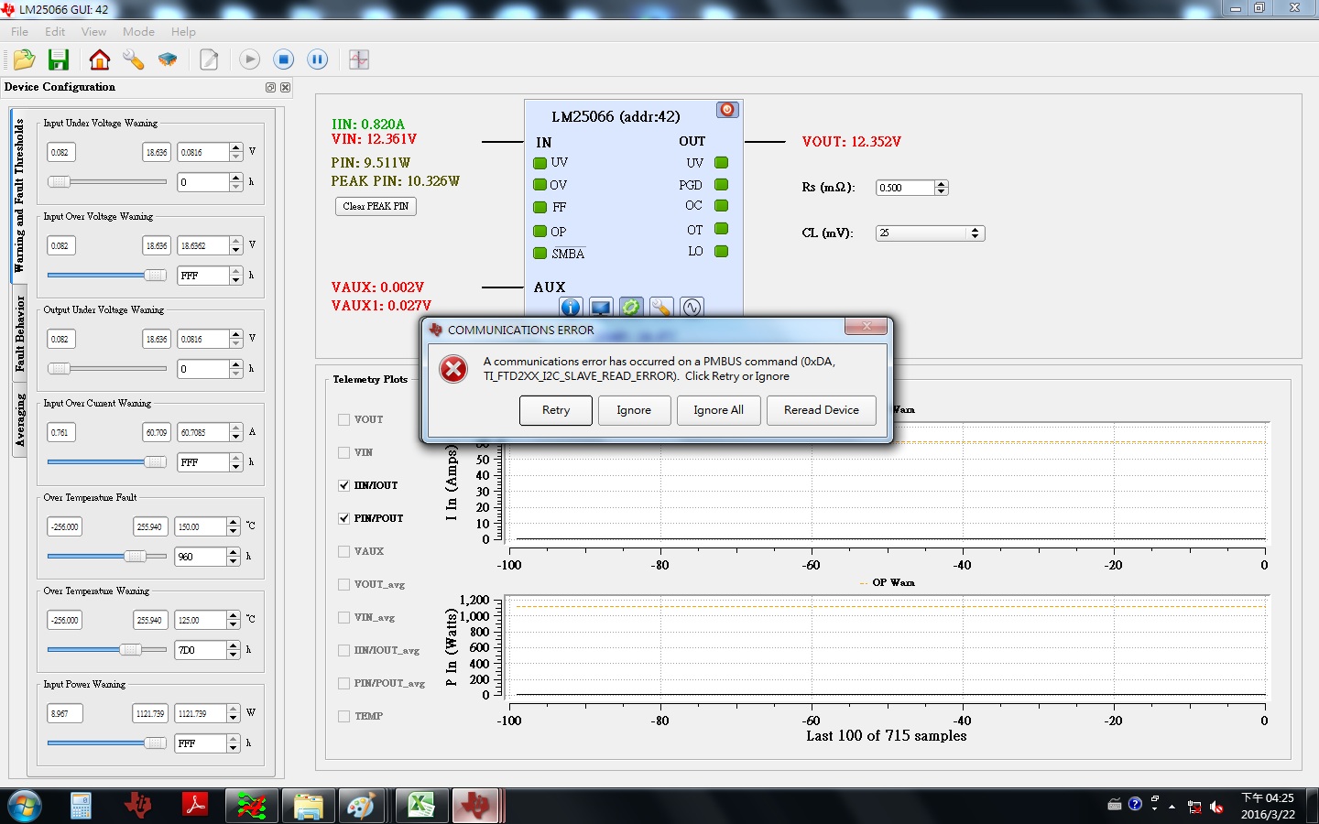The image size is (1319, 824).
Task: Enable the VIN telemetry plot checkbox
Action: coord(344,452)
